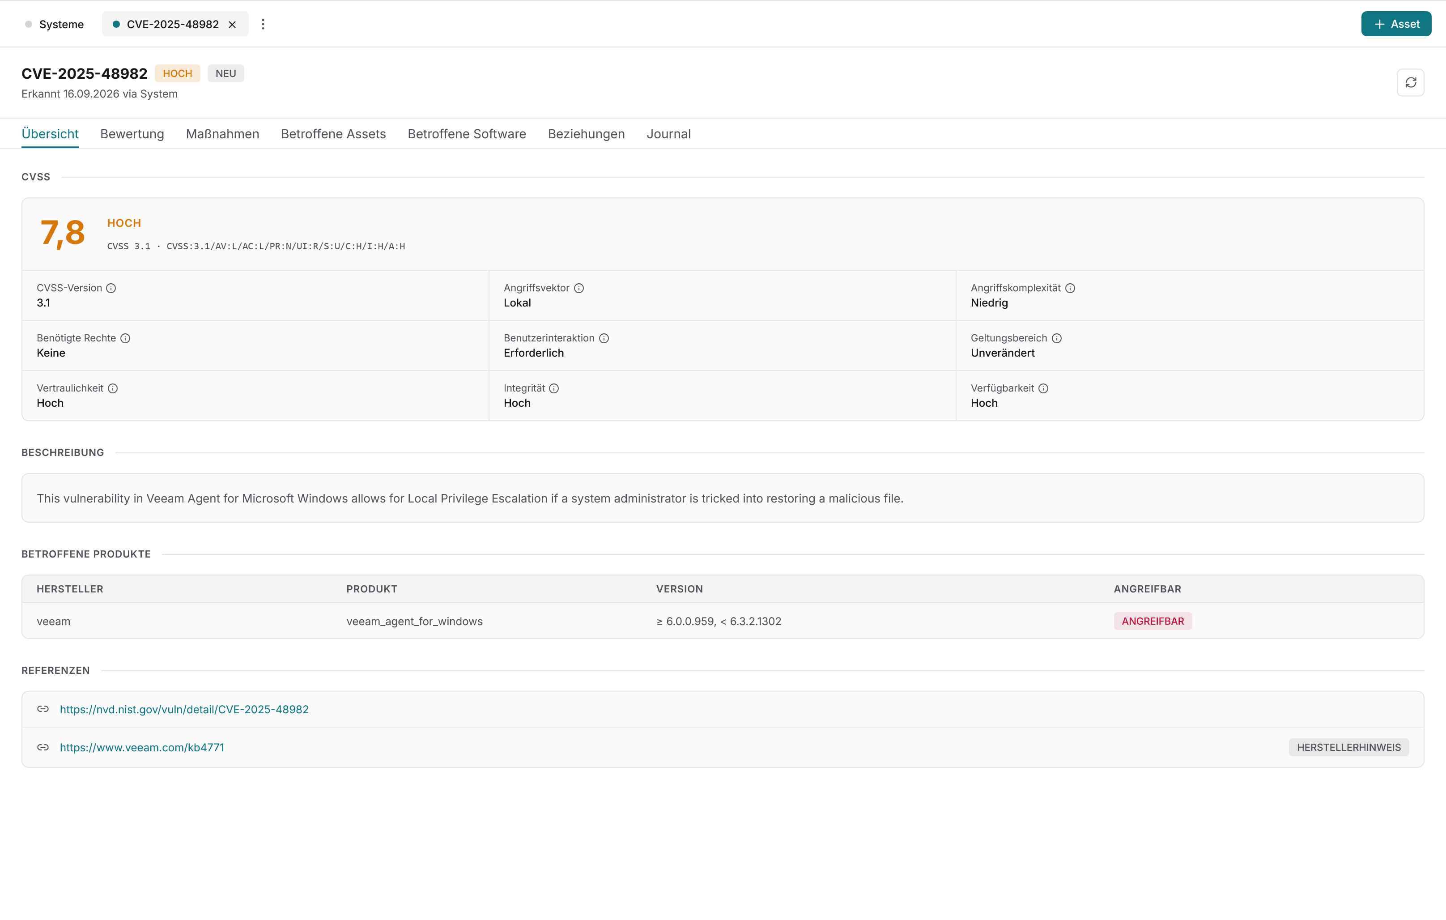
Task: Select the veeam_agent_for_windows product cell
Action: click(x=414, y=622)
